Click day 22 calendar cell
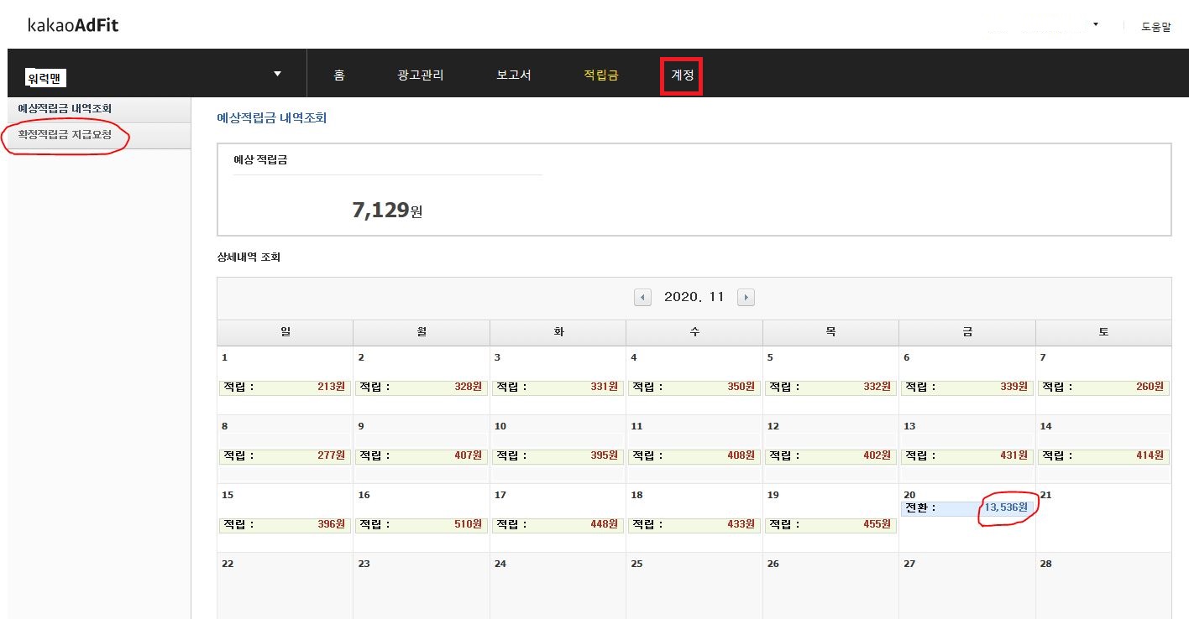Image resolution: width=1189 pixels, height=619 pixels. click(285, 585)
